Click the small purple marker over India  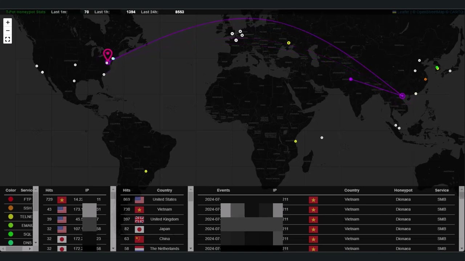351,79
